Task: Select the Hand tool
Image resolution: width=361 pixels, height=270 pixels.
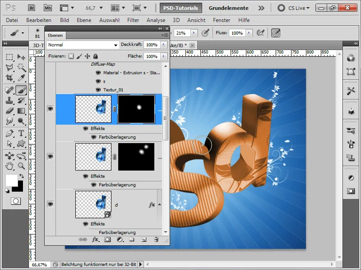Action: [x=9, y=166]
